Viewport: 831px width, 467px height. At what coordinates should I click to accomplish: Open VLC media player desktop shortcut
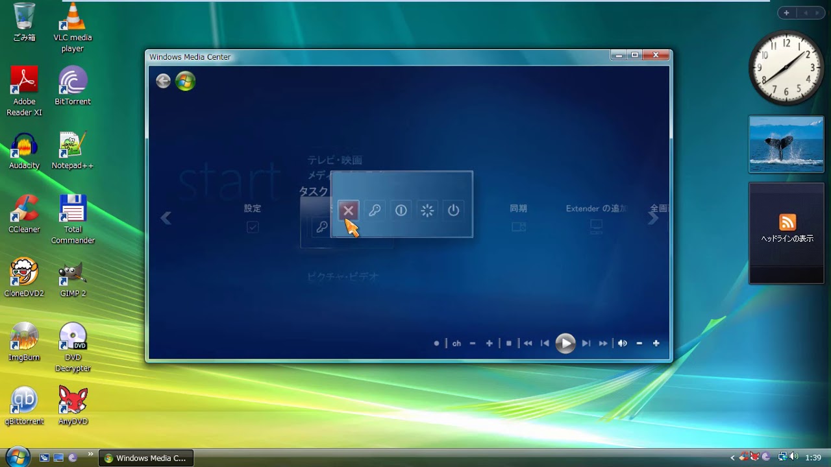[73, 27]
